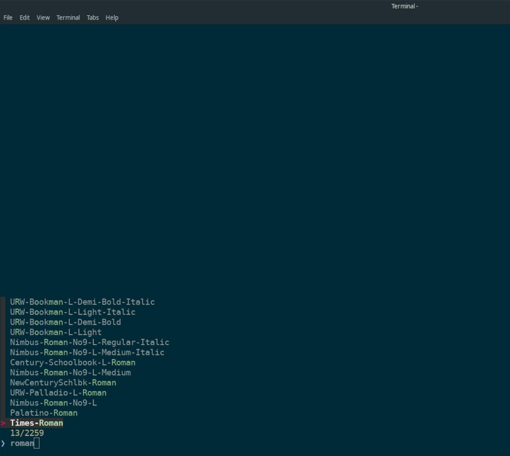510x456 pixels.
Task: Select the NewCenturySchlbk-Roman entry
Action: [x=62, y=382]
